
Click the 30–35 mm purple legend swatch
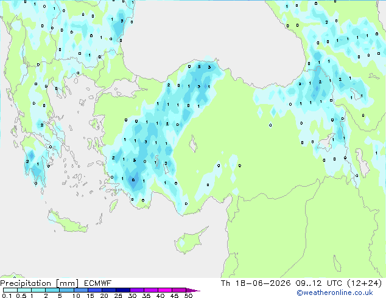tap(136, 290)
